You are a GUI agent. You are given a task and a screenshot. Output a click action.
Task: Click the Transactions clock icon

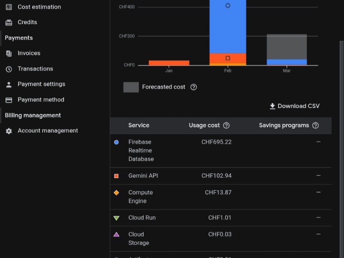(x=9, y=69)
